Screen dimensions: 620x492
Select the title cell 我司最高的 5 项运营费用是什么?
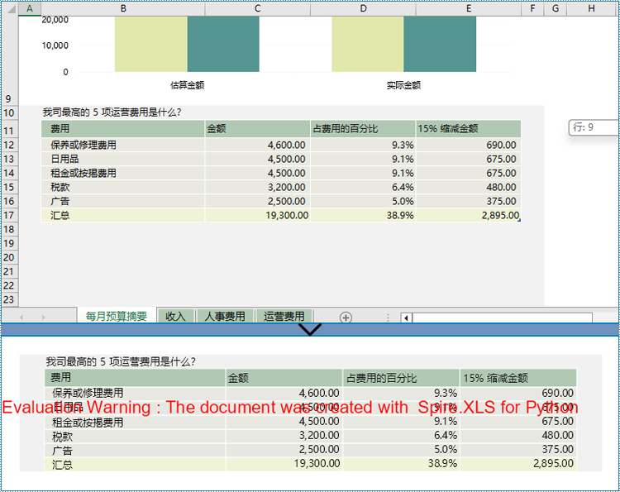pyautogui.click(x=112, y=112)
